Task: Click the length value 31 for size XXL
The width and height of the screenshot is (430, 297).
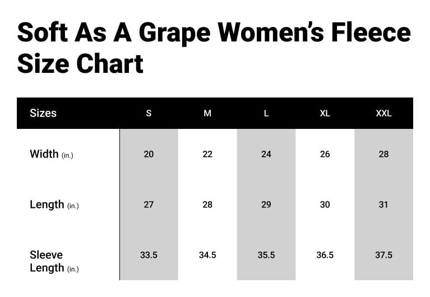Action: coord(383,205)
